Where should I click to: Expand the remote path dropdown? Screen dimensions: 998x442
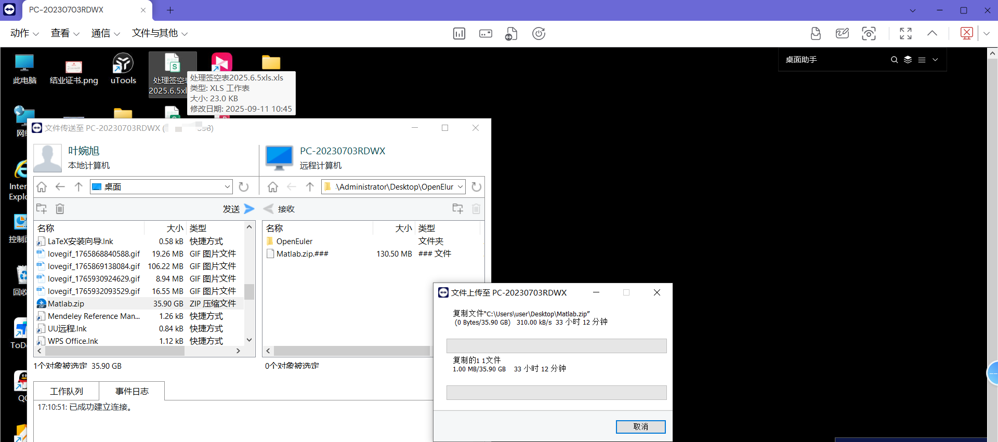[x=460, y=187]
